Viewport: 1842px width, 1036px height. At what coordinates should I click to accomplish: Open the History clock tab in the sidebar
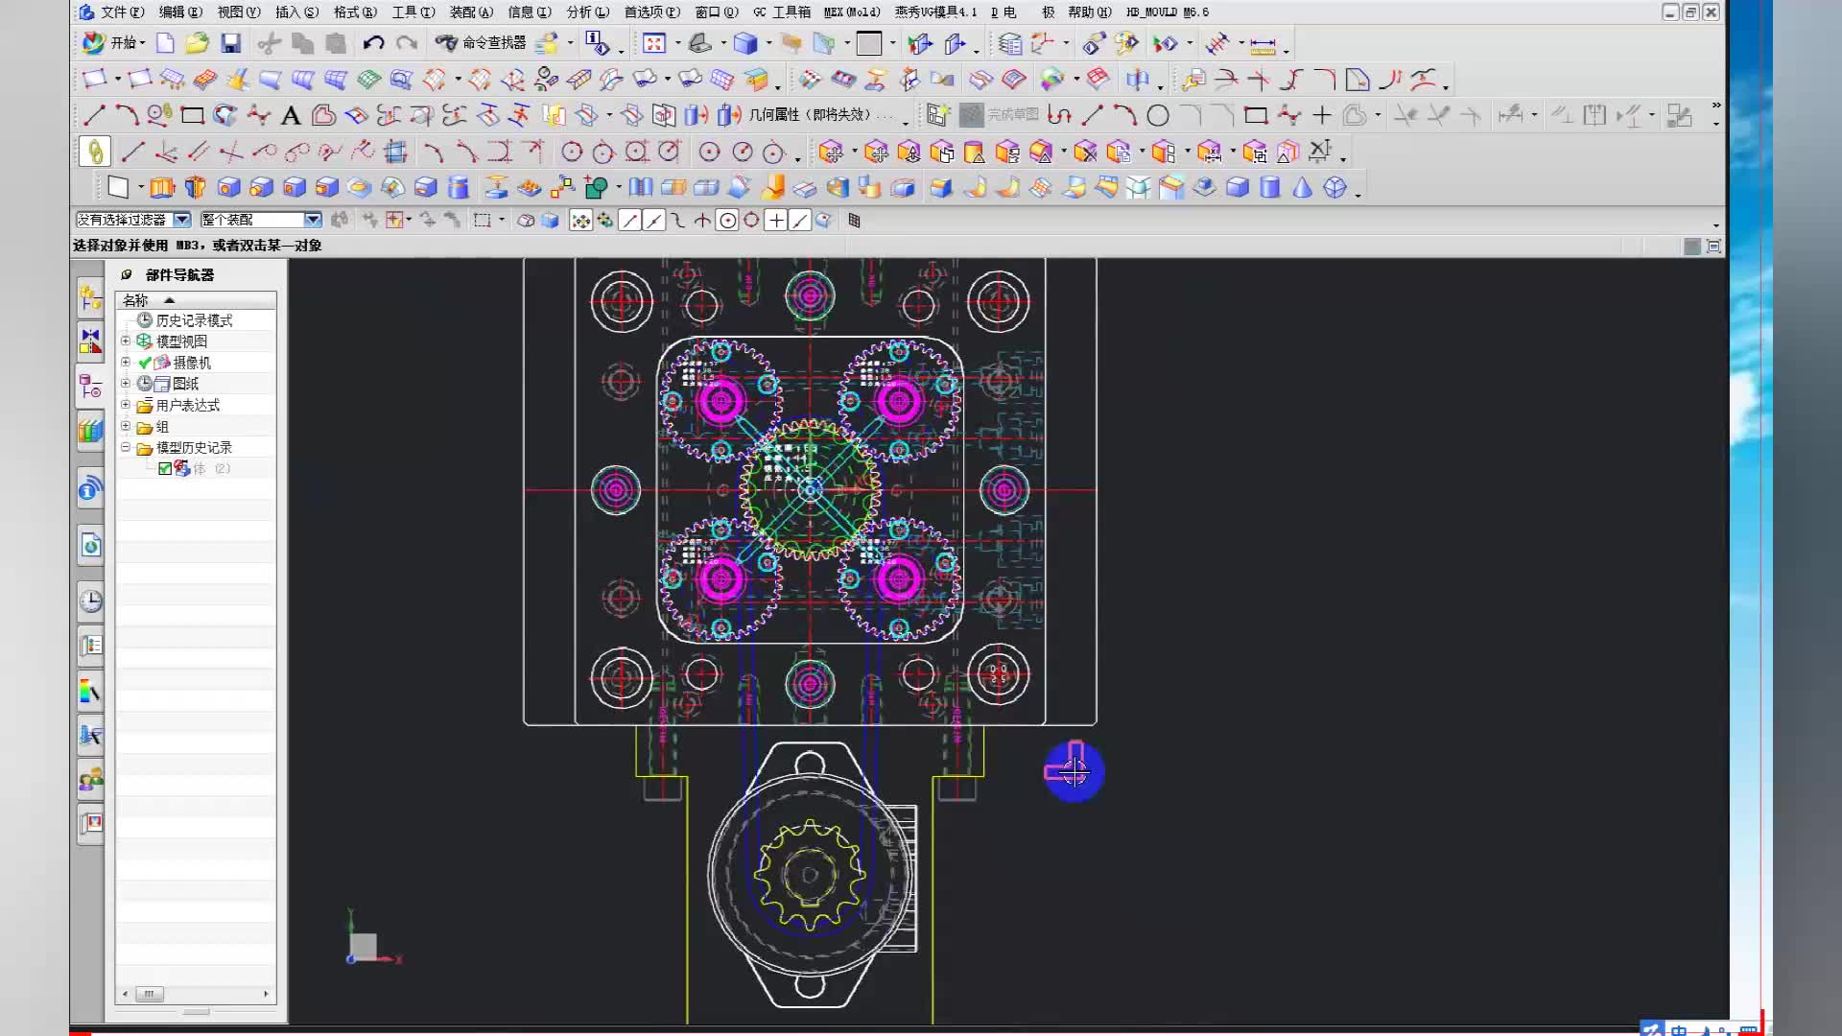point(90,601)
